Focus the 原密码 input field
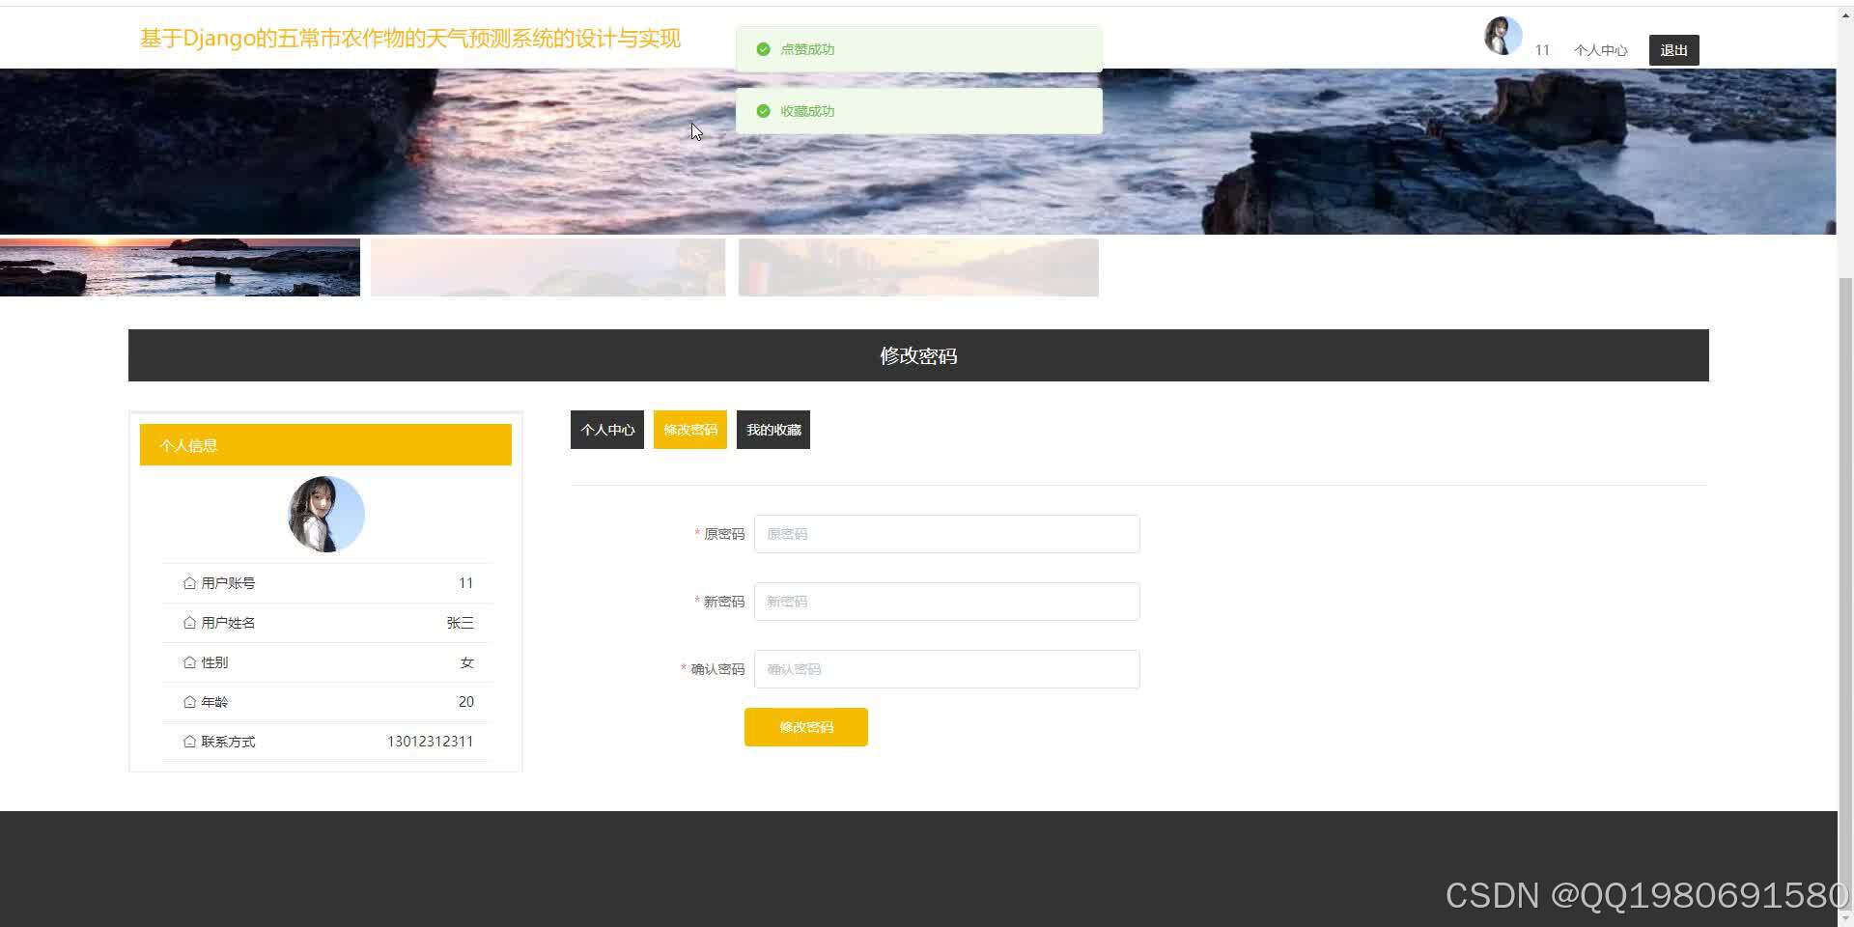The height and width of the screenshot is (927, 1854). (x=947, y=534)
